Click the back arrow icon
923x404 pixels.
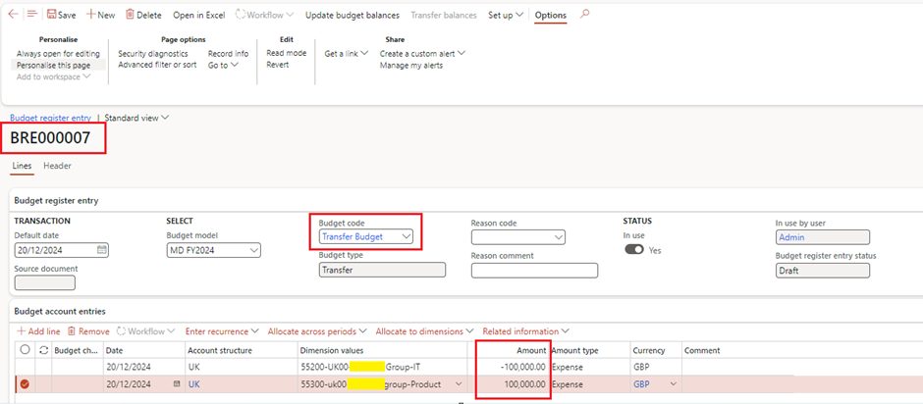point(13,14)
